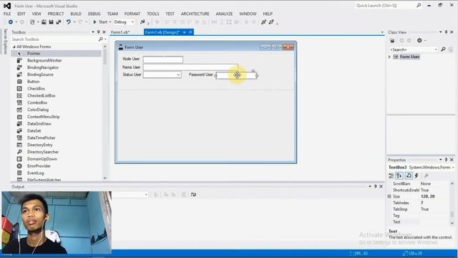Click the Undo arrow in toolbar
Image resolution: width=458 pixels, height=258 pixels.
coord(69,22)
